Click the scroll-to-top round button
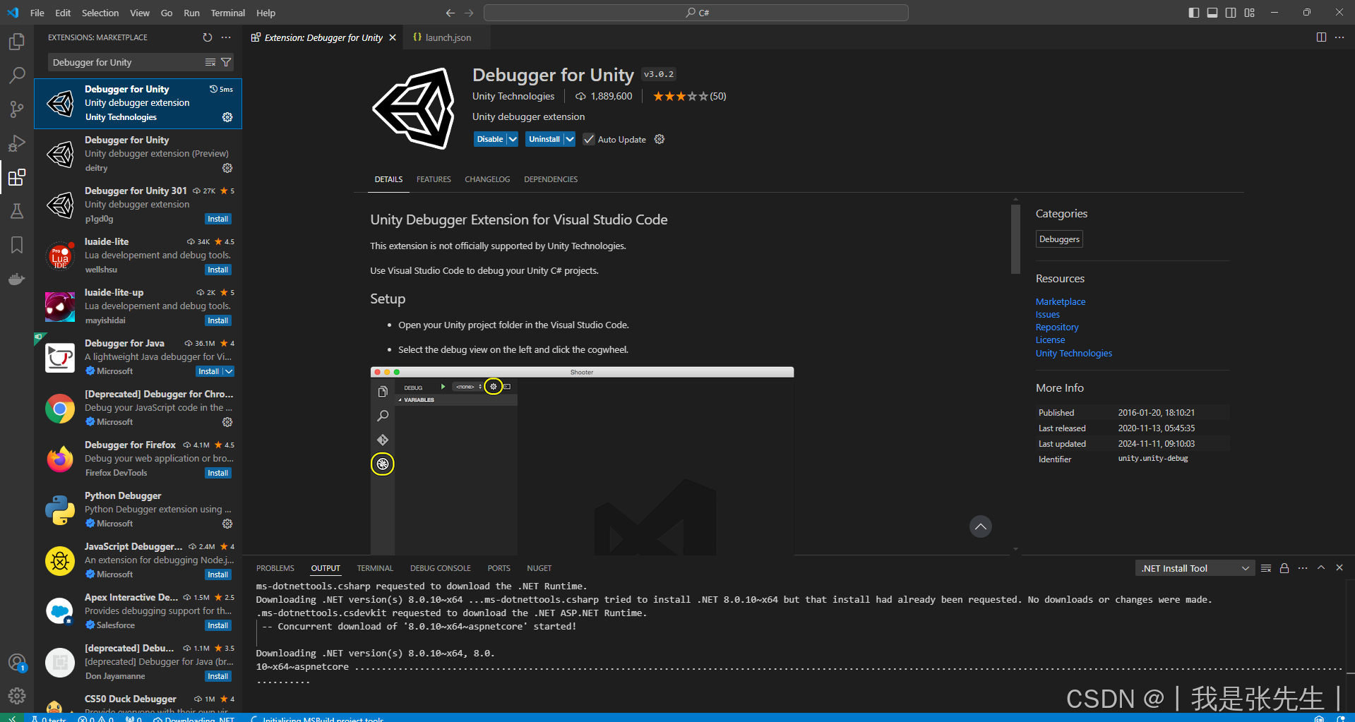Image resolution: width=1355 pixels, height=722 pixels. pyautogui.click(x=980, y=527)
